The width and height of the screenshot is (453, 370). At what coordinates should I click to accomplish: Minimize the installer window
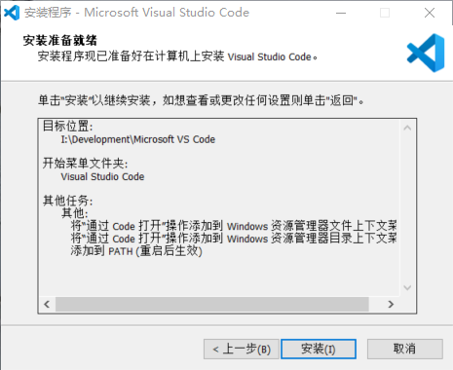point(341,13)
